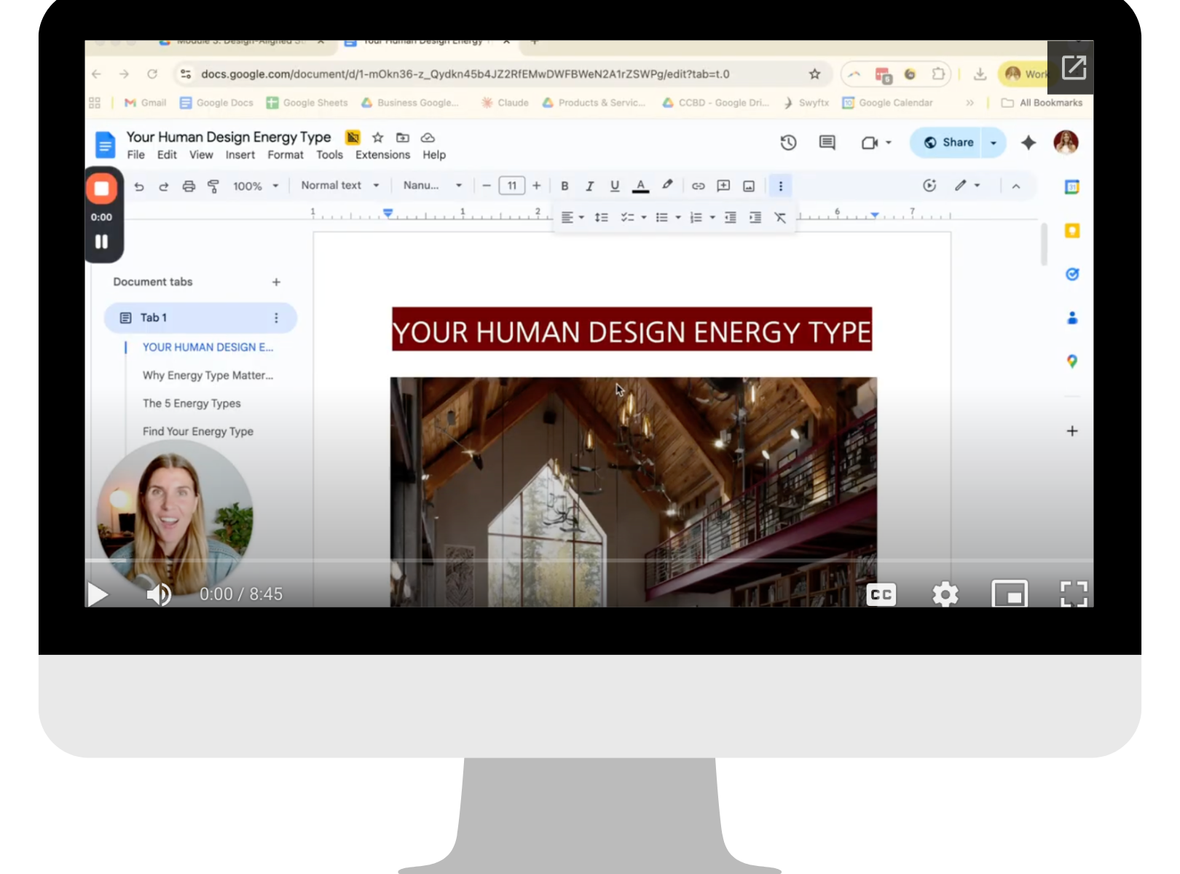Open the Tab 1 options menu
This screenshot has width=1180, height=874.
click(x=276, y=318)
